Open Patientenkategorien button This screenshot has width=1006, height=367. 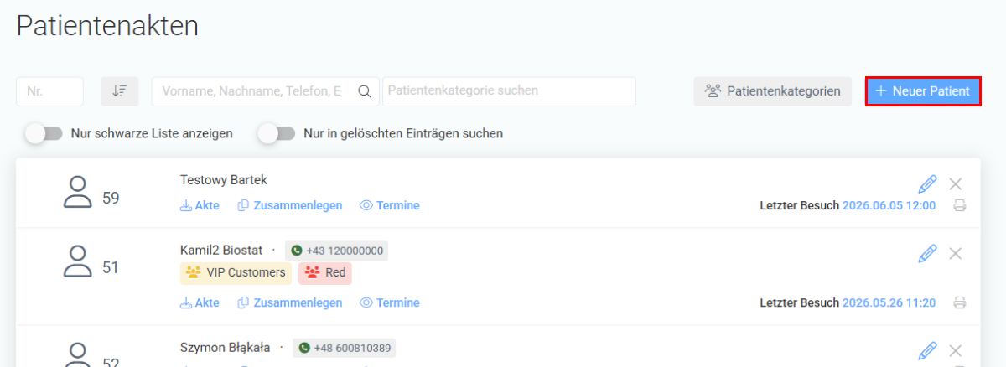[772, 91]
